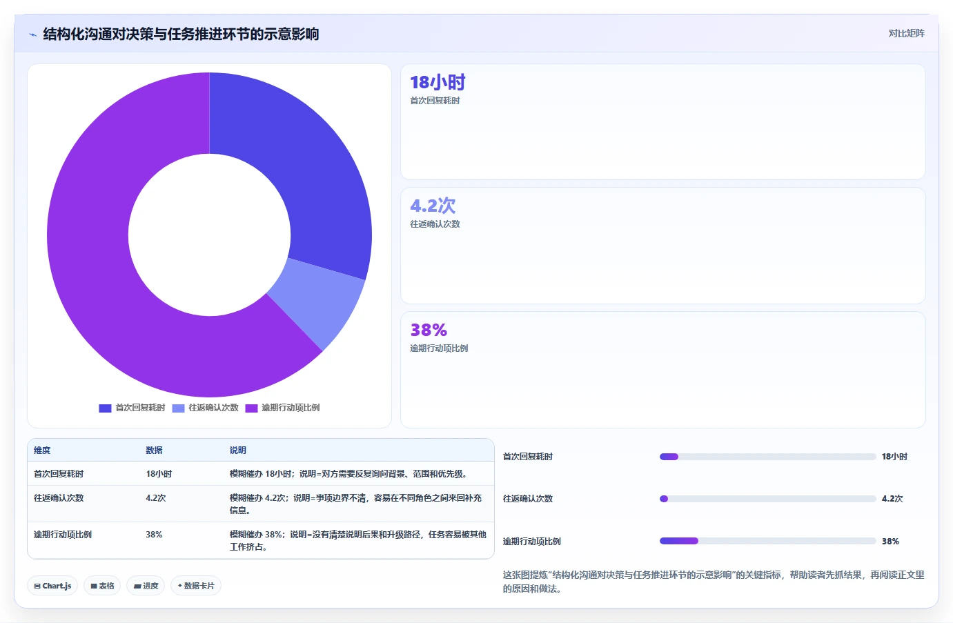Screen dimensions: 953x623
Task: Click the 数据 table column header
Action: tap(154, 451)
